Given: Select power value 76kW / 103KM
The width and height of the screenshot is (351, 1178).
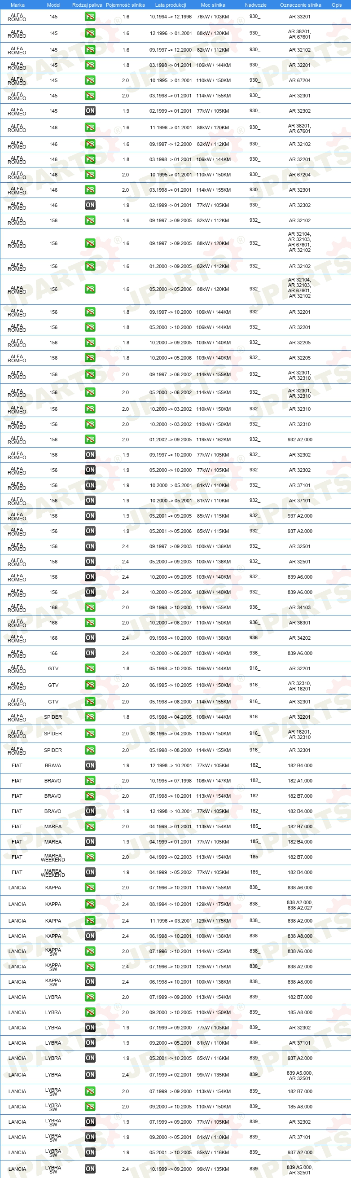Looking at the screenshot, I should (x=213, y=17).
